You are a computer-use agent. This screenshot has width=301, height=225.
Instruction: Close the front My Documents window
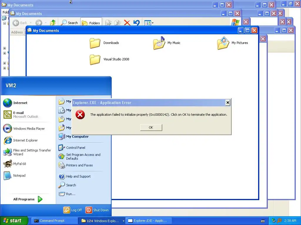254,30
